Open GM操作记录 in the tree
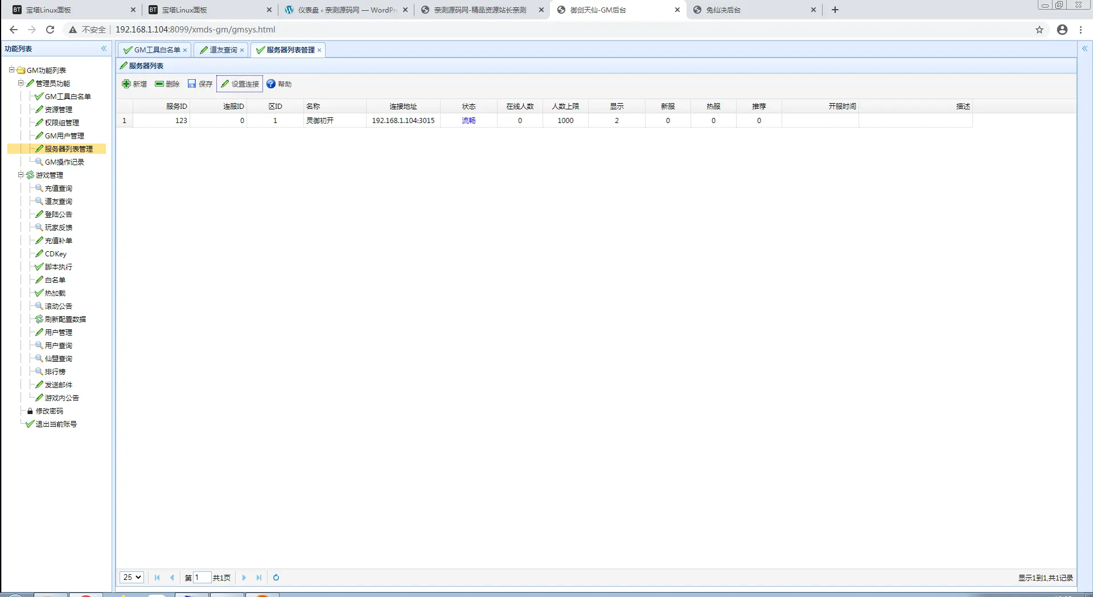 [64, 162]
